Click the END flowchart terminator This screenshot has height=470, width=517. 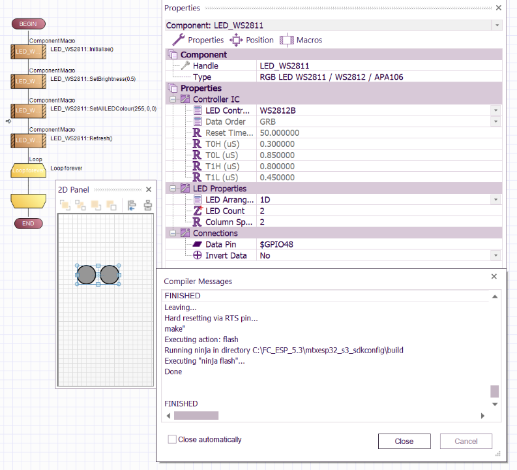28,223
